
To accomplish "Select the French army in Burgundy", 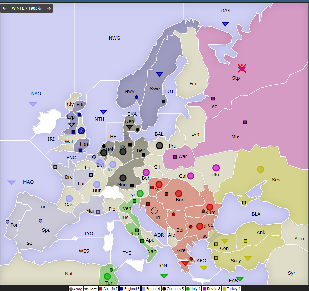I will pos(97,184).
